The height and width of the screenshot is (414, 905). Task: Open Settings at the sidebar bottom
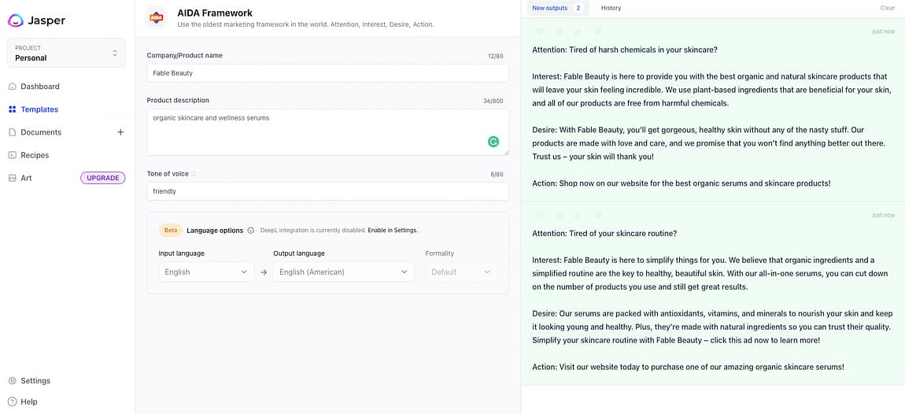pos(35,381)
